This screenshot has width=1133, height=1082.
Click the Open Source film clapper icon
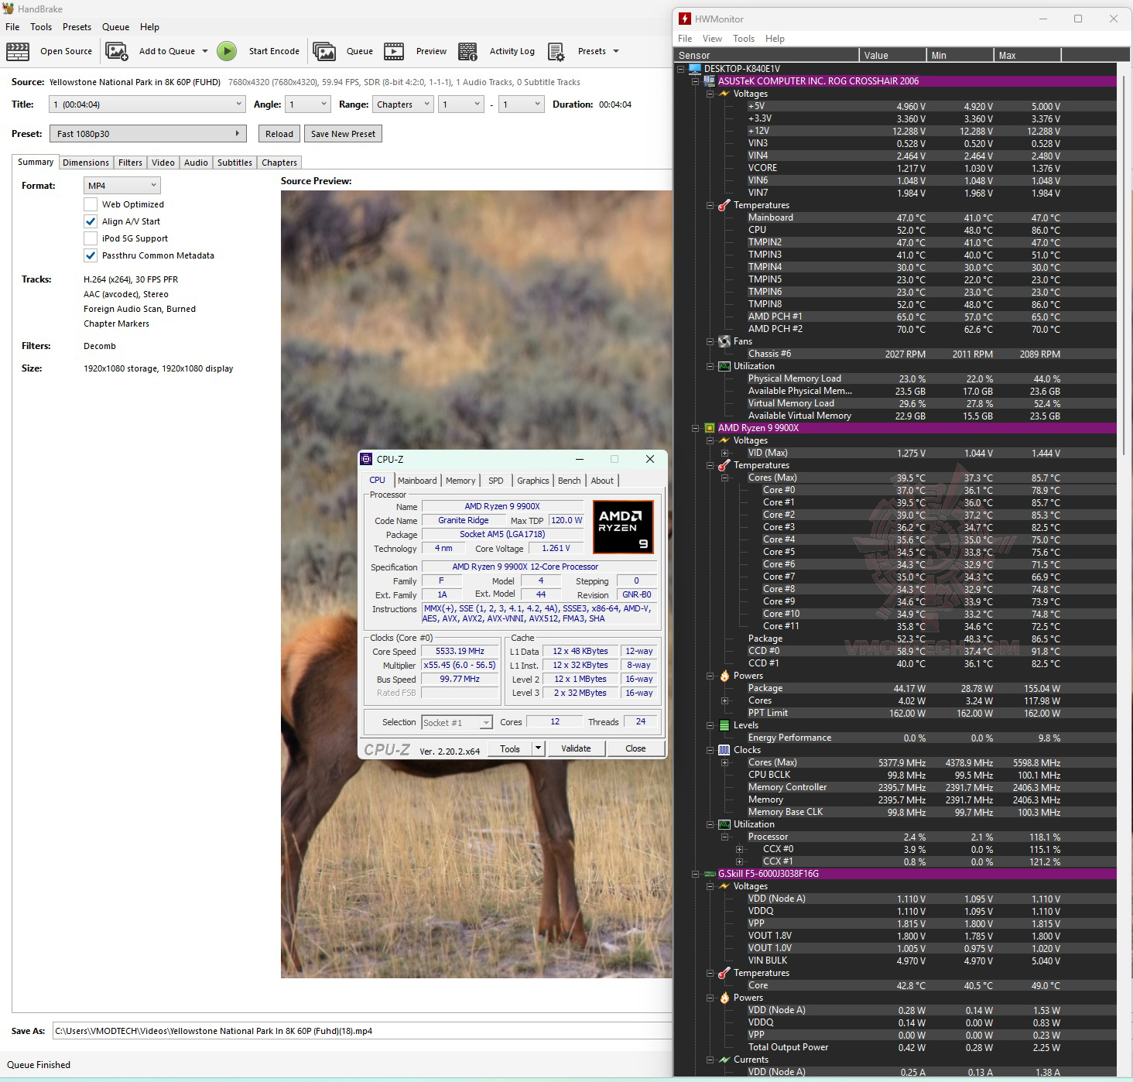[x=18, y=51]
